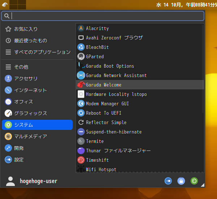
Task: Select the システム category
Action: (37, 125)
